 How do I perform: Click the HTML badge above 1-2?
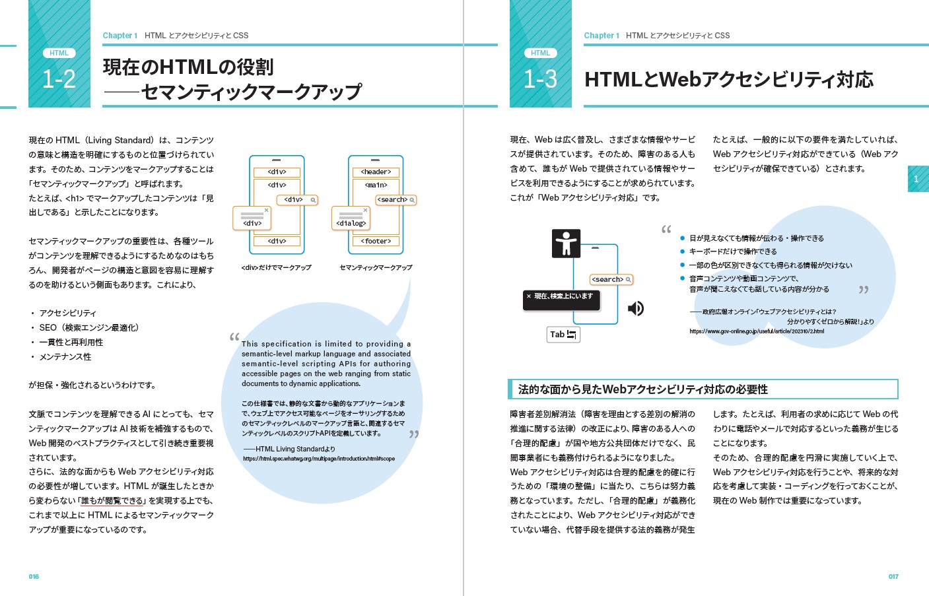point(59,53)
